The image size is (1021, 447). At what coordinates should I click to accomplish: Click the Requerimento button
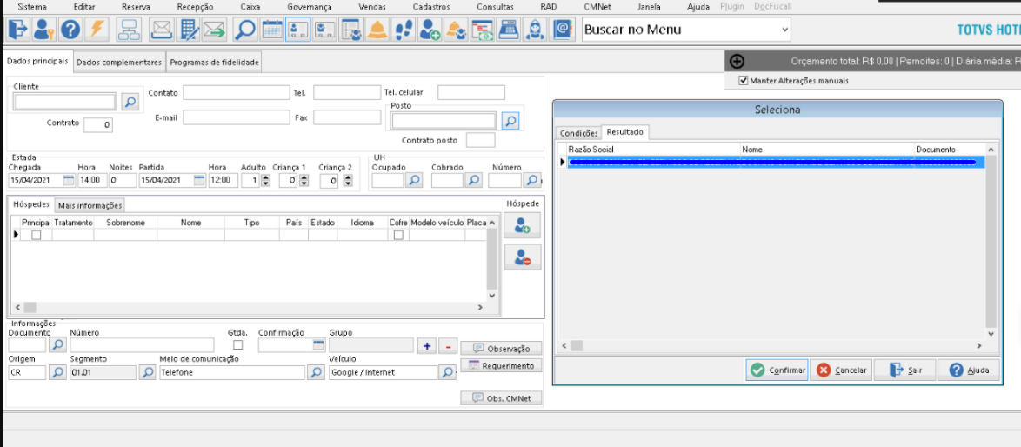tap(501, 365)
